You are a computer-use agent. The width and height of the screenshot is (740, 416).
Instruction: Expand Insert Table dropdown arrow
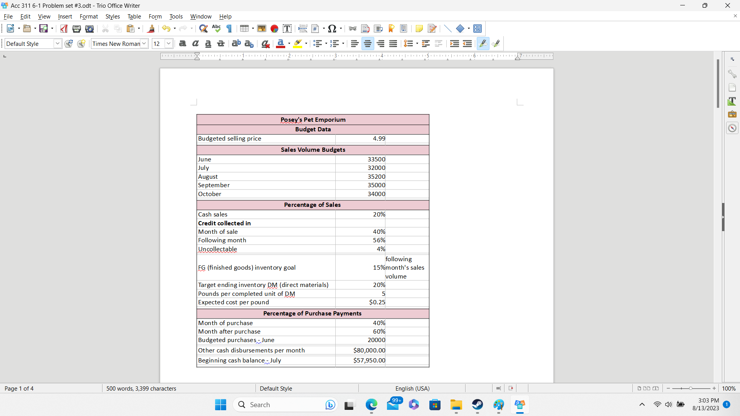(253, 29)
